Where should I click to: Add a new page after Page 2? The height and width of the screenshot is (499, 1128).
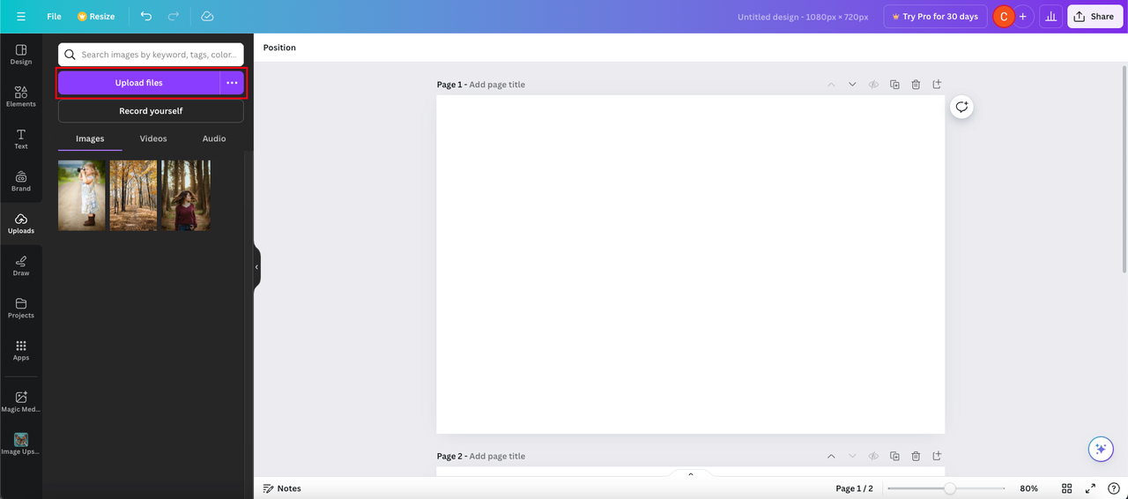(937, 457)
